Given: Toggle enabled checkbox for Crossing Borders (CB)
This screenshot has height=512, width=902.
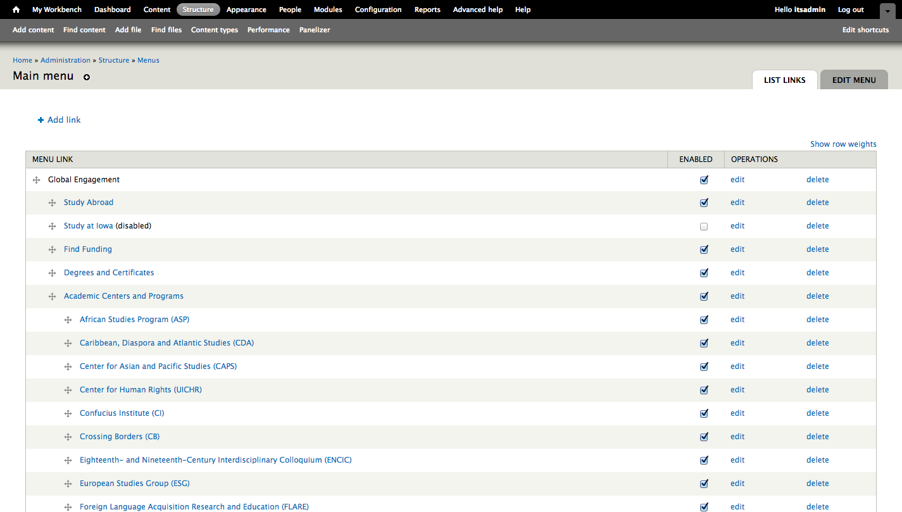Looking at the screenshot, I should (x=704, y=437).
